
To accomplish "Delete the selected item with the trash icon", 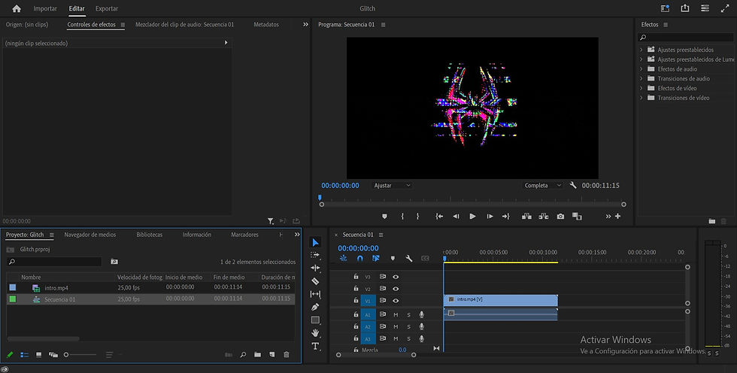I will (286, 354).
